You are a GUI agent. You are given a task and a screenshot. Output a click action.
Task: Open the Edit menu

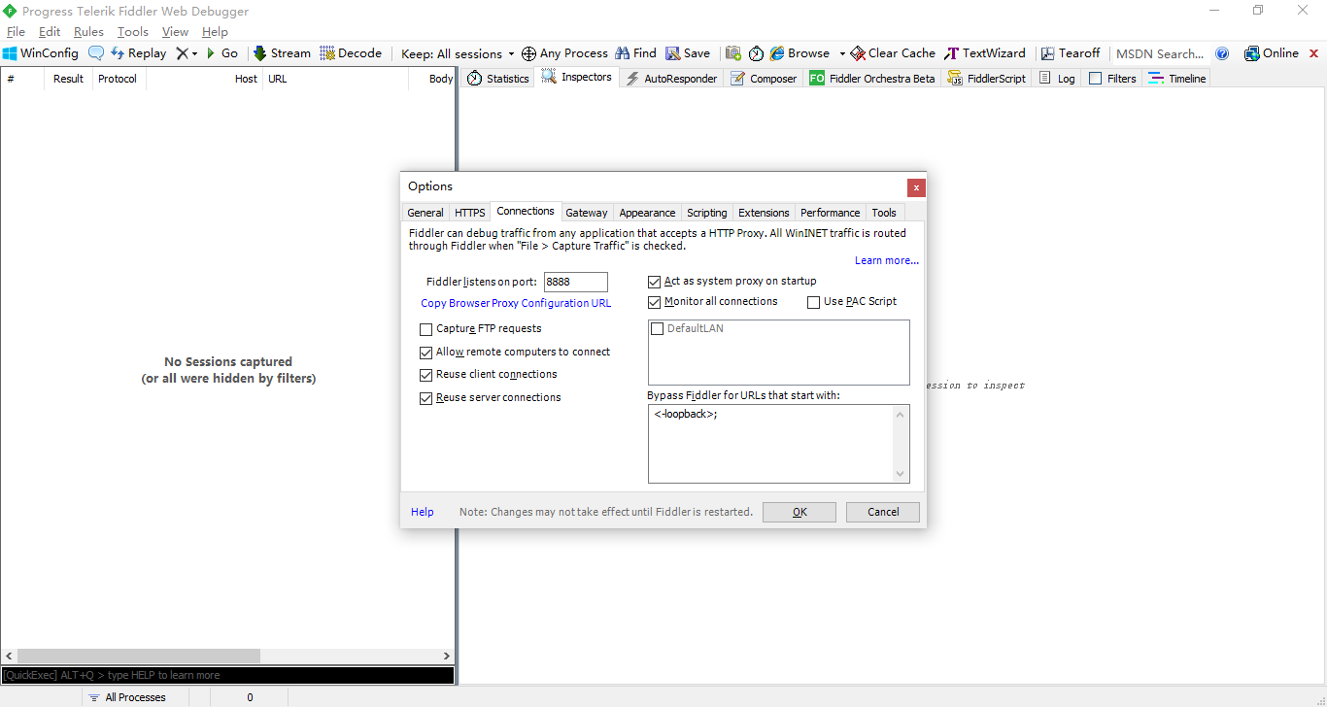tap(50, 32)
